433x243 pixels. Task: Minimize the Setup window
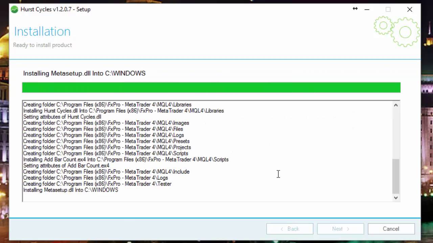(367, 9)
